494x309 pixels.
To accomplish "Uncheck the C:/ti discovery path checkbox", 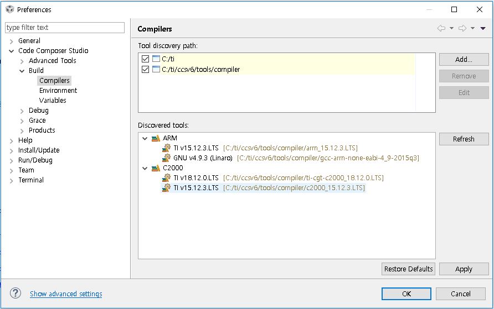I will (146, 59).
